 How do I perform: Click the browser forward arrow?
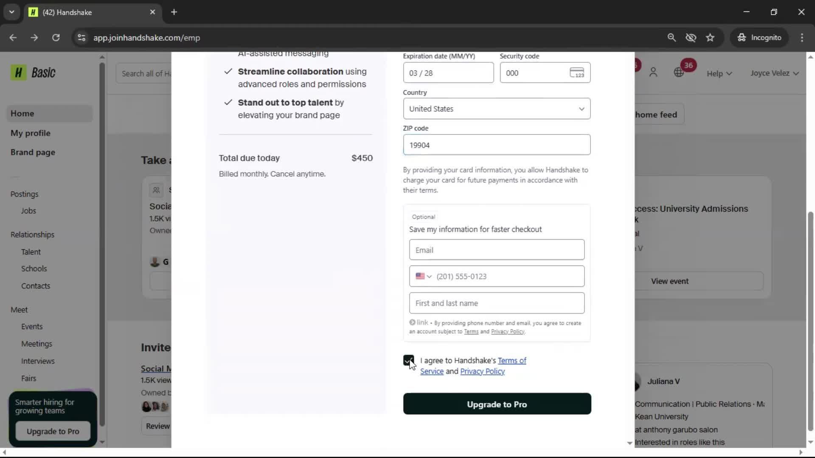coord(34,38)
